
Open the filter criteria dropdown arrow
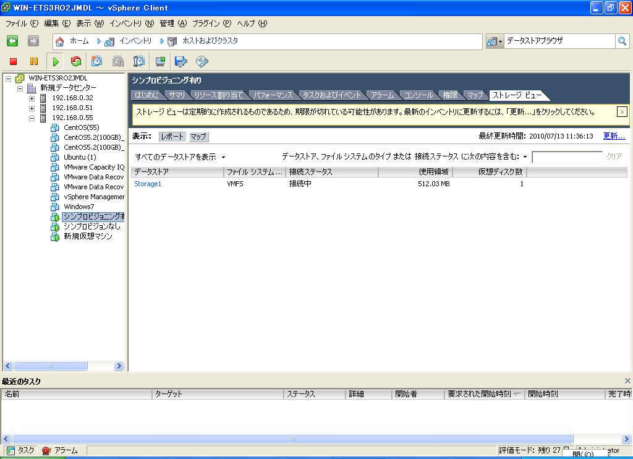coord(525,157)
